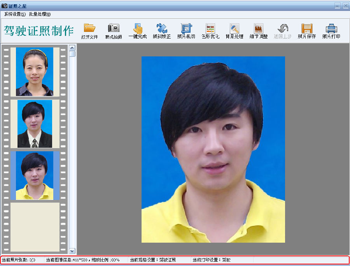Print the photo with 照片打印

[x=331, y=28]
